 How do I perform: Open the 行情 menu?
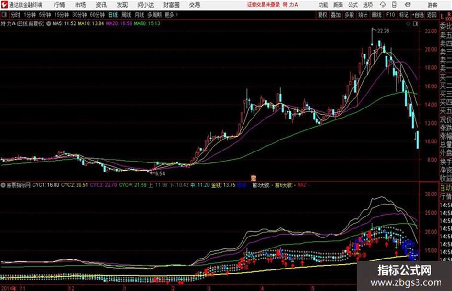[59, 5]
